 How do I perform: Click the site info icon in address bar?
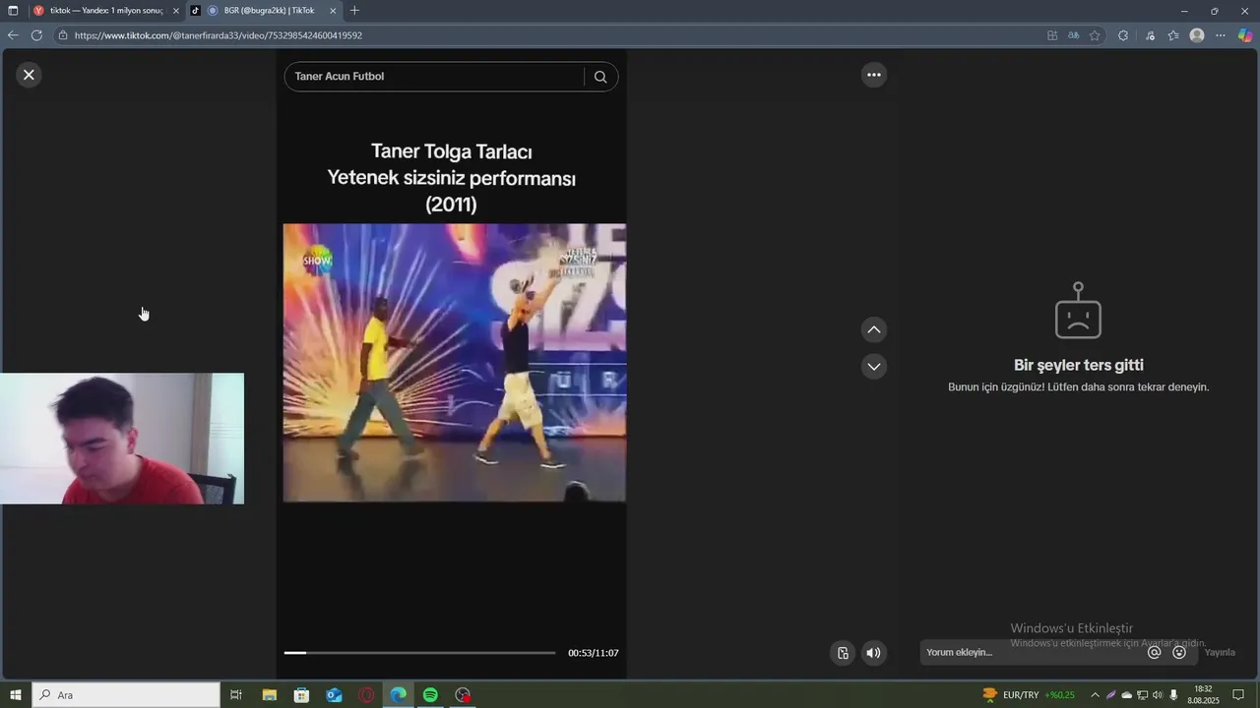click(63, 35)
